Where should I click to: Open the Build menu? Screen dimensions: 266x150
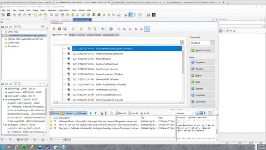tap(28, 10)
